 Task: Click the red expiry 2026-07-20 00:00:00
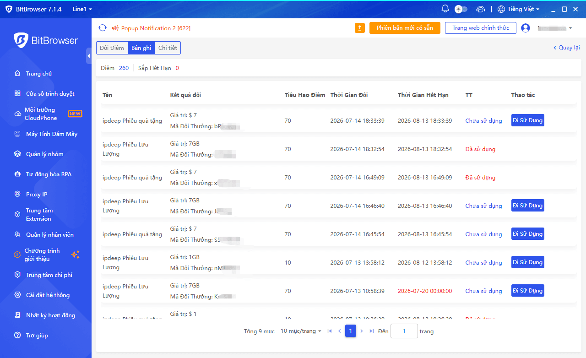click(x=425, y=291)
